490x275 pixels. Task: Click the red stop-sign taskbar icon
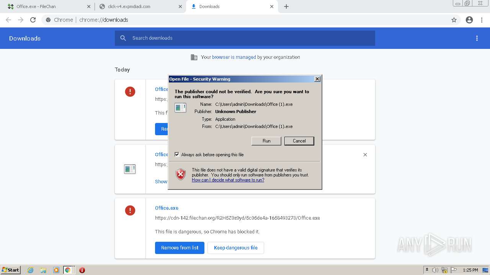(82, 270)
